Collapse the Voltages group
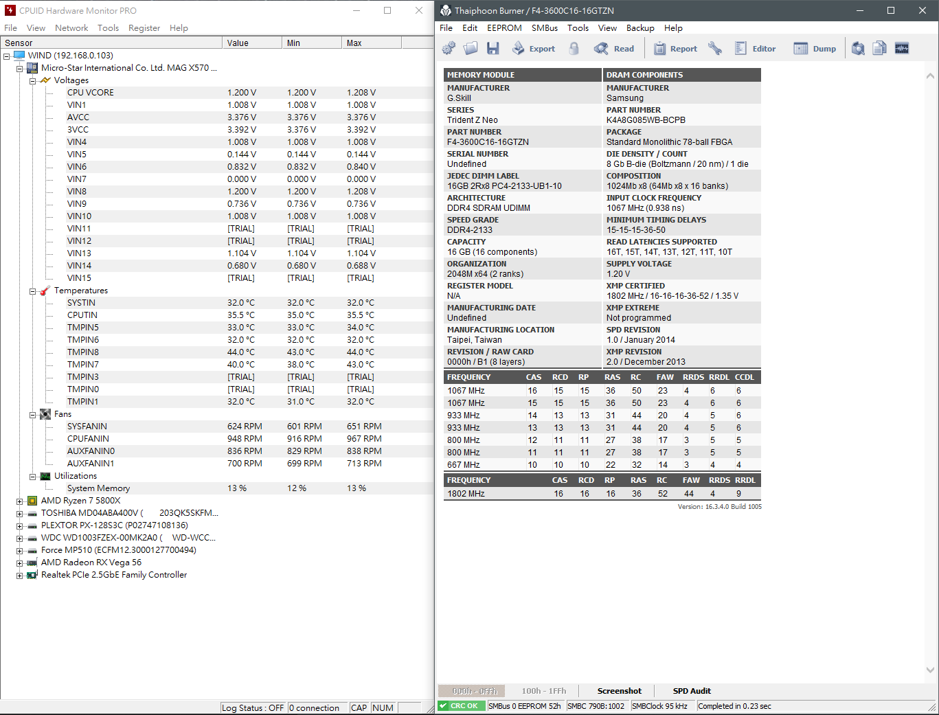This screenshot has height=715, width=939. (x=32, y=81)
